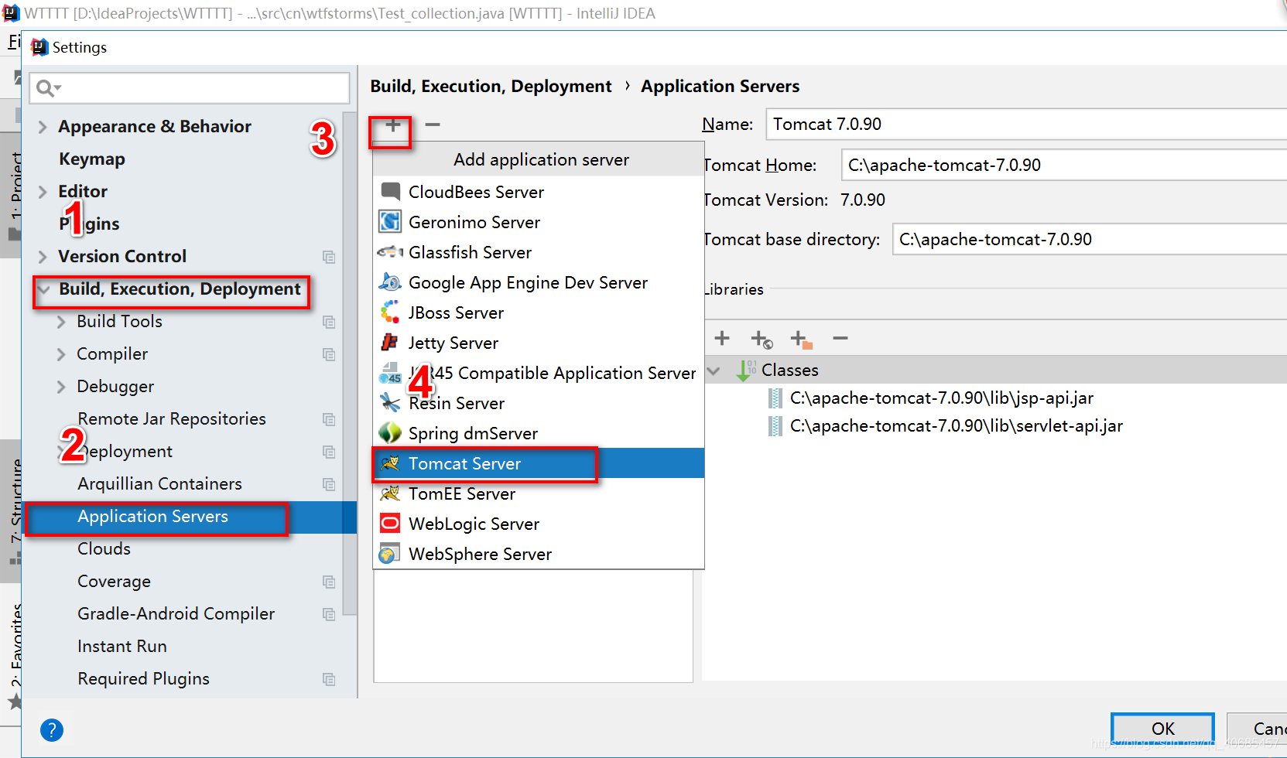Select Google App Engine Dev Server
The width and height of the screenshot is (1287, 758).
539,282
